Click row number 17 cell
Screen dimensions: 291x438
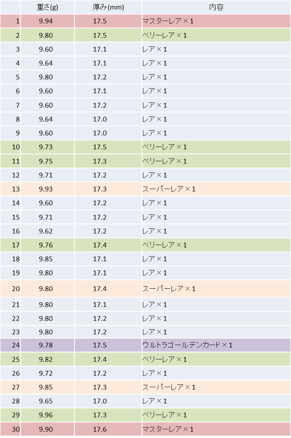click(x=10, y=245)
